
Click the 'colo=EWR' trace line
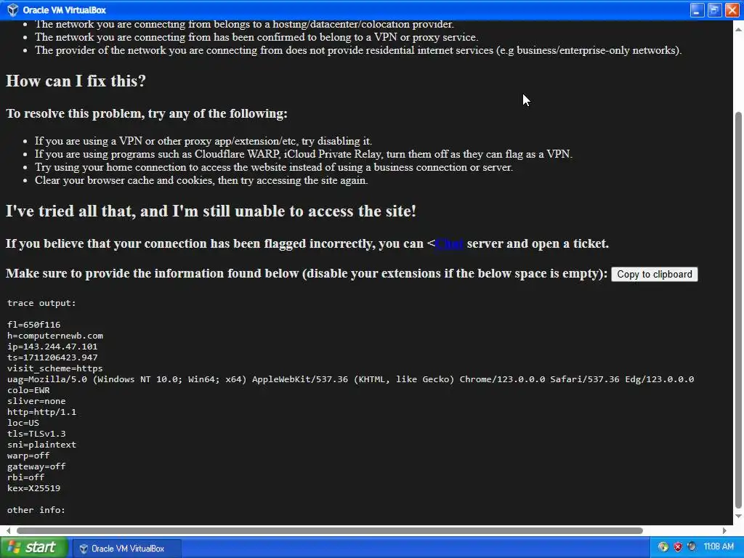(28, 390)
